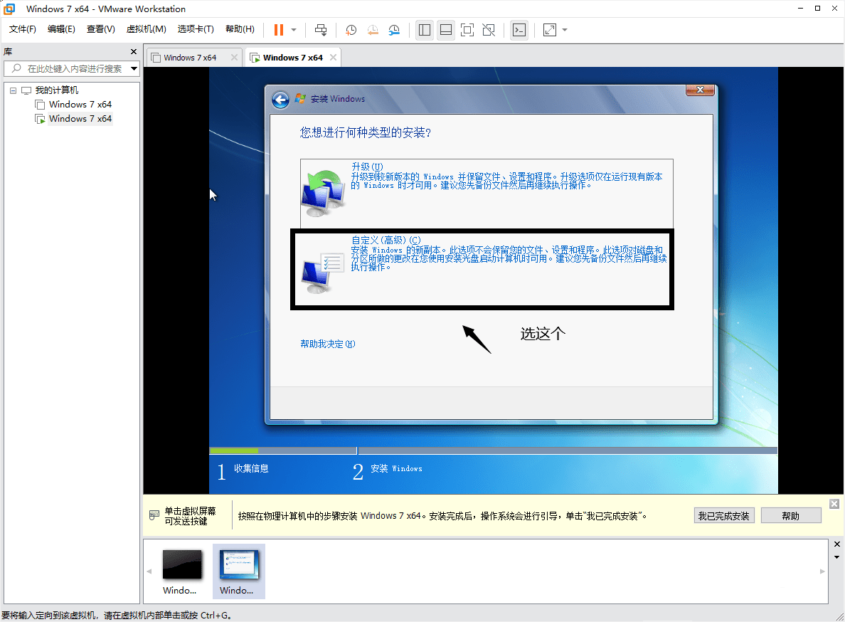The height and width of the screenshot is (622, 845).
Task: Click the 帮助 button in the info bar
Action: point(790,516)
